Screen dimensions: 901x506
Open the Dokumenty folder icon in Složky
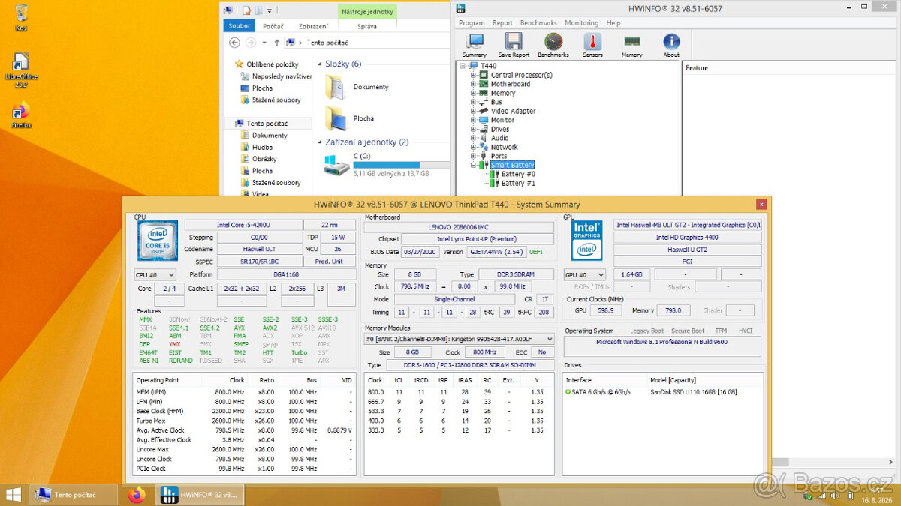336,88
